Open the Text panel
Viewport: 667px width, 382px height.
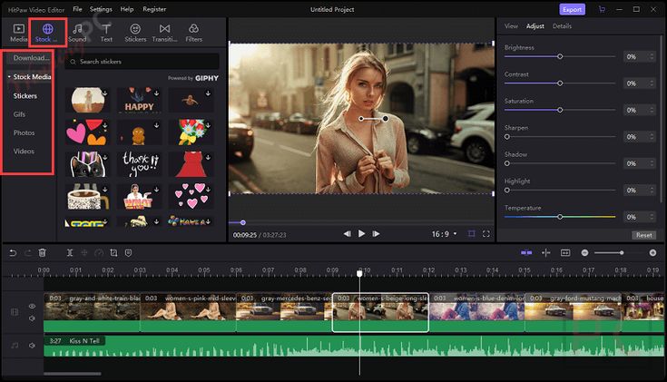(106, 33)
